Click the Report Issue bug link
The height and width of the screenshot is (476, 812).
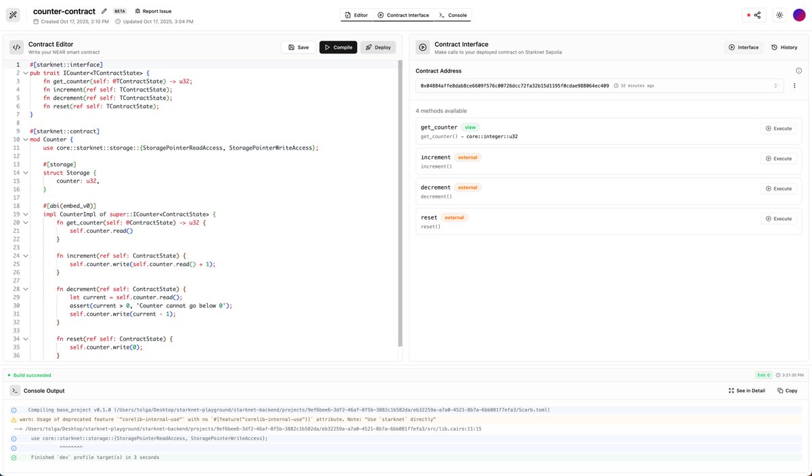coord(153,12)
